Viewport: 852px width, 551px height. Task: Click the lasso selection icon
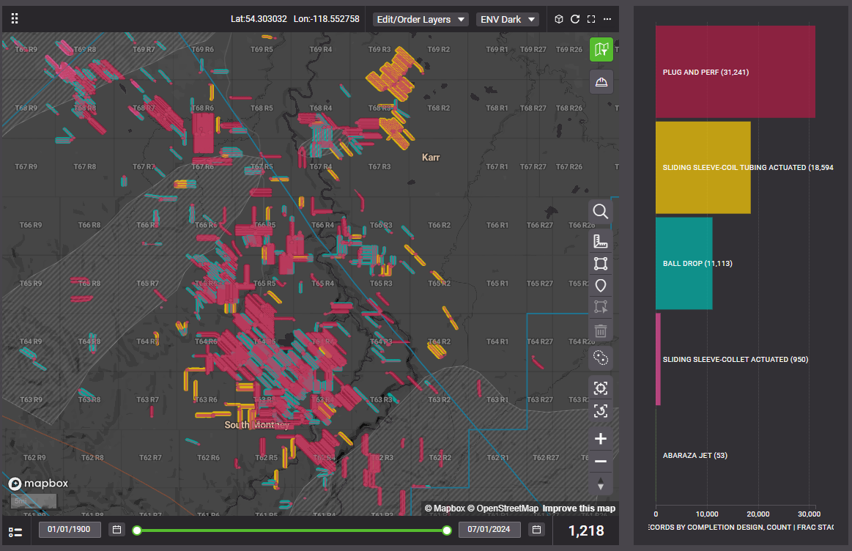(x=601, y=358)
